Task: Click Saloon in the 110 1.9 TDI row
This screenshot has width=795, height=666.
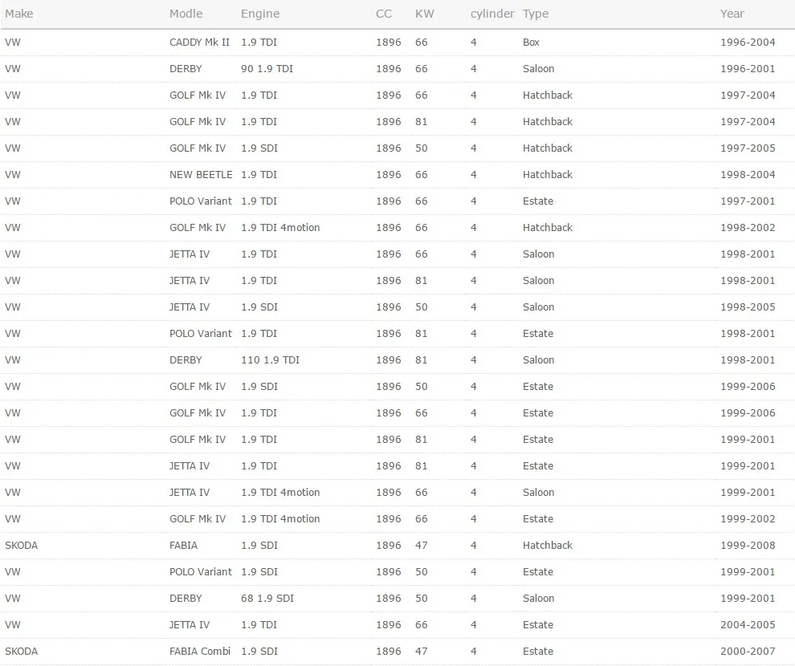Action: click(x=539, y=360)
